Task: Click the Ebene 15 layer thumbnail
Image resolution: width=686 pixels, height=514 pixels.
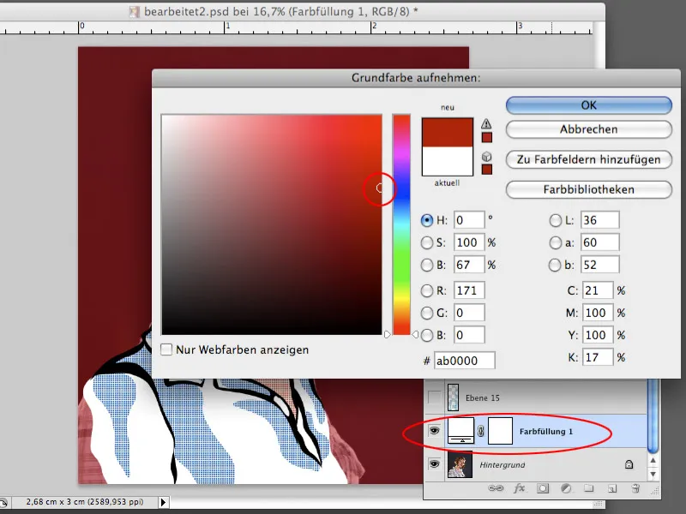Action: 454,397
